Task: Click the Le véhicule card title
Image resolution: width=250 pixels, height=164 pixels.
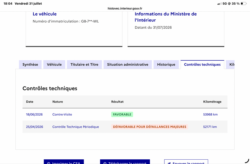Action: [x=45, y=14]
